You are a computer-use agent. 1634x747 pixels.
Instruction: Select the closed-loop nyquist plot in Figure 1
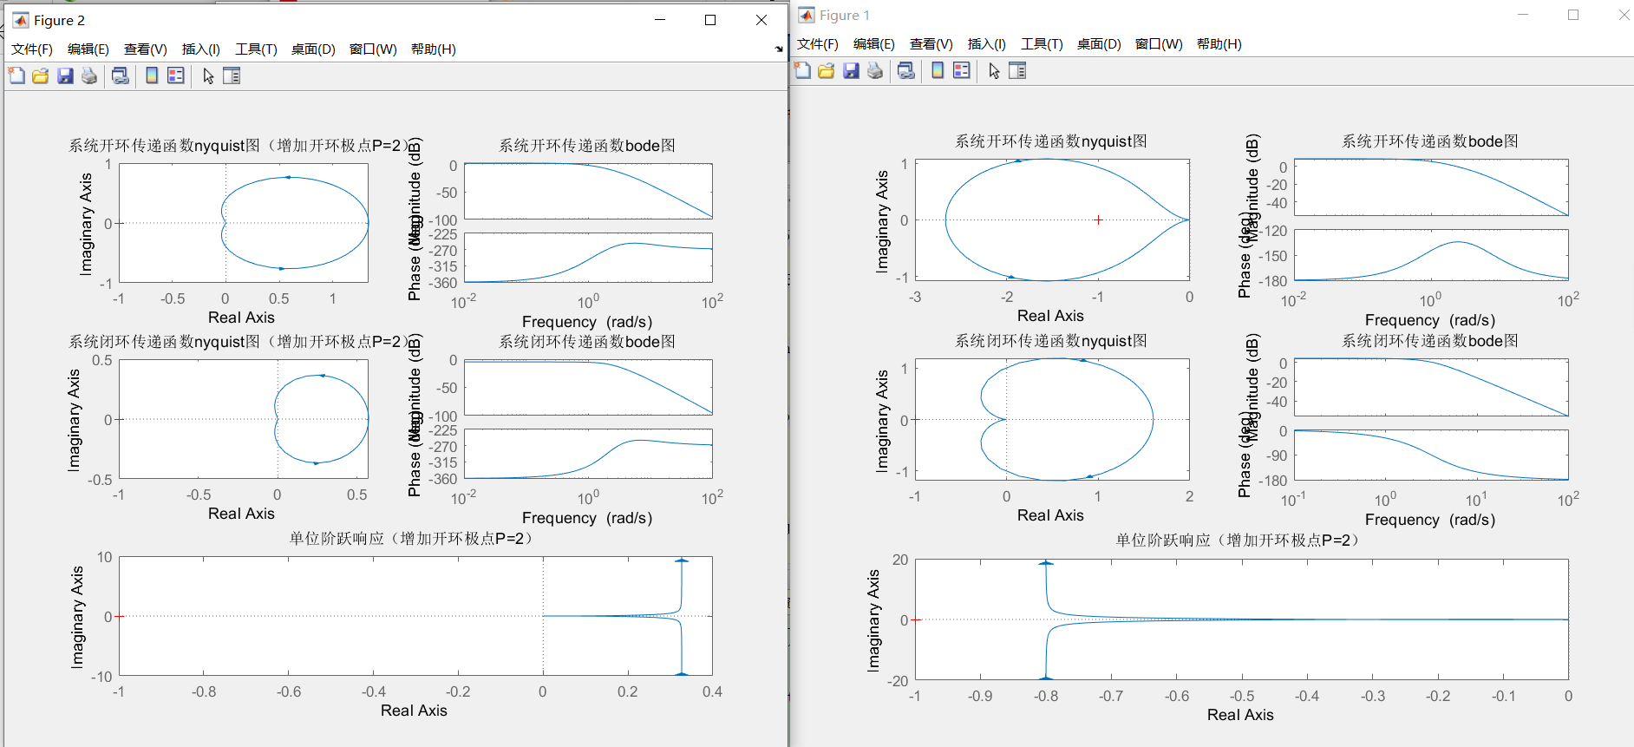[x=1052, y=420]
